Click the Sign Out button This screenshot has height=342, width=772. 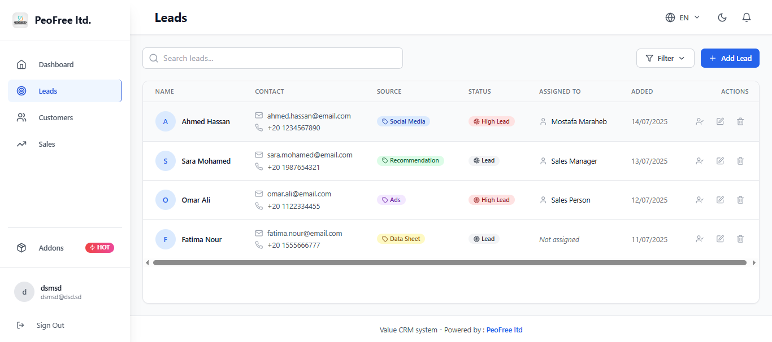point(50,325)
